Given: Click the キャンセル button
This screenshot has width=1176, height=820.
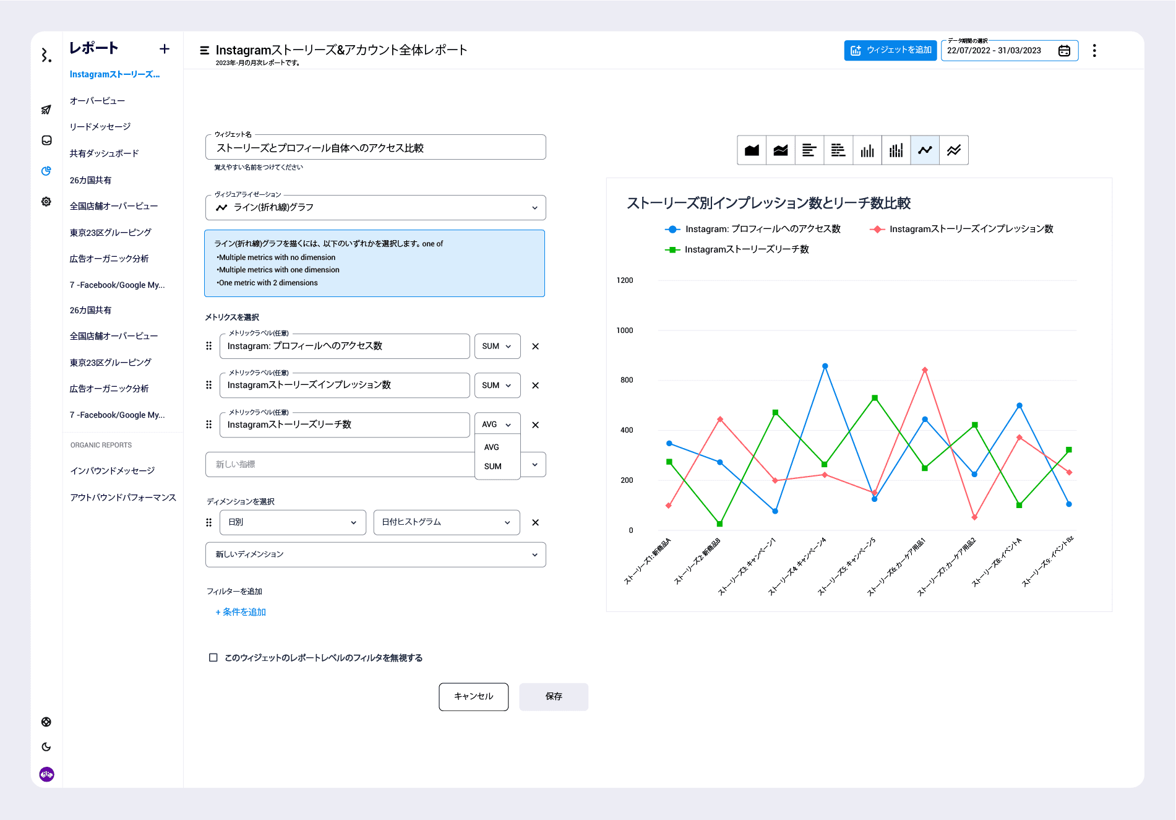Looking at the screenshot, I should click(473, 697).
